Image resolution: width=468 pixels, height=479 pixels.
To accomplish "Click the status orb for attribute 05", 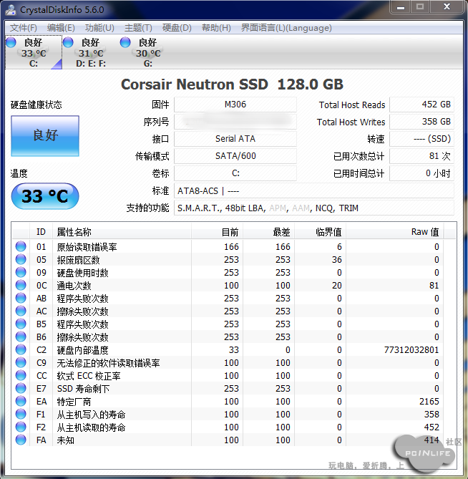I will [21, 259].
